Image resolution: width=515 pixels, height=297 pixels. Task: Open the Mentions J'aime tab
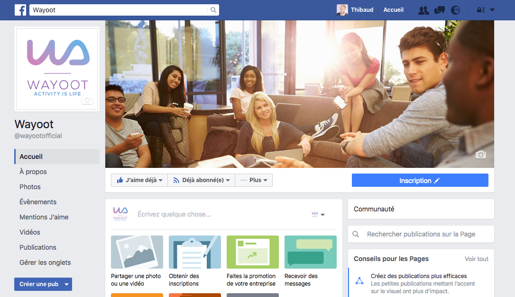tap(44, 217)
